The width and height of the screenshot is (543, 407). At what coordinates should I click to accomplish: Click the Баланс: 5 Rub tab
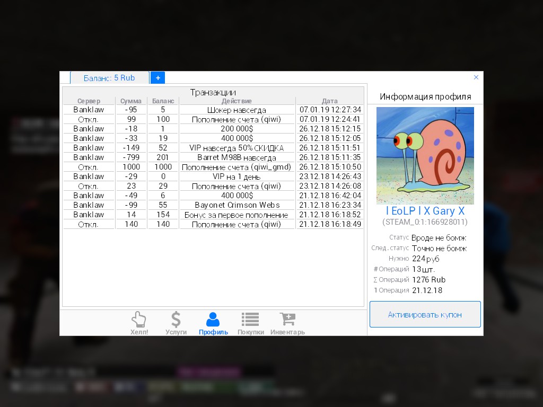tap(109, 78)
